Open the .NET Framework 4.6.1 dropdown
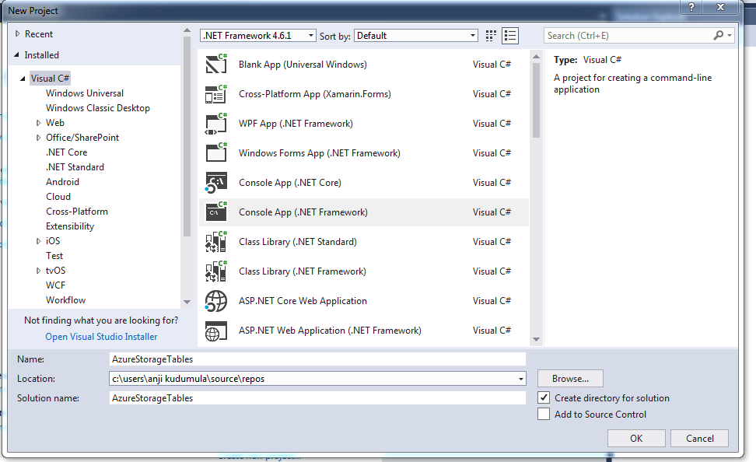The image size is (756, 462). pyautogui.click(x=311, y=35)
